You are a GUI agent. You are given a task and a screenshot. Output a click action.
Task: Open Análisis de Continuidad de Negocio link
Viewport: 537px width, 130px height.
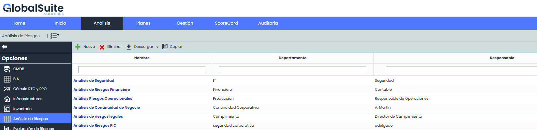click(x=107, y=107)
